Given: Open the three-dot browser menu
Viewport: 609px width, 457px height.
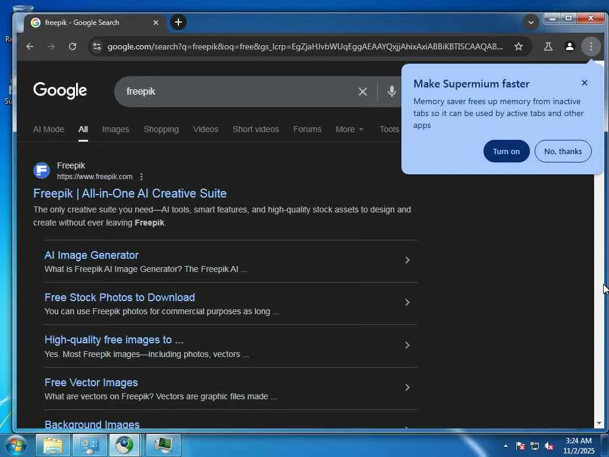Looking at the screenshot, I should click(x=591, y=46).
